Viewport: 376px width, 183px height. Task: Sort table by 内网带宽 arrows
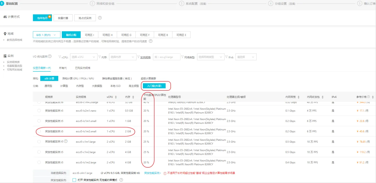click(299, 97)
